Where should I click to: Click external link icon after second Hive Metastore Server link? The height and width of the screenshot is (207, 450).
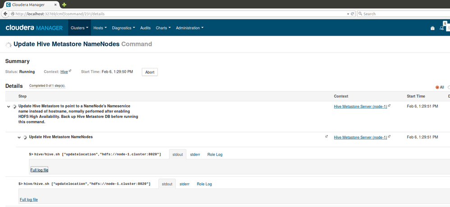point(390,137)
